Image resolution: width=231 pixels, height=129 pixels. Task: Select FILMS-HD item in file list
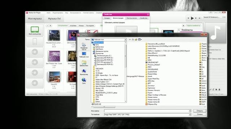[x=96, y=104]
